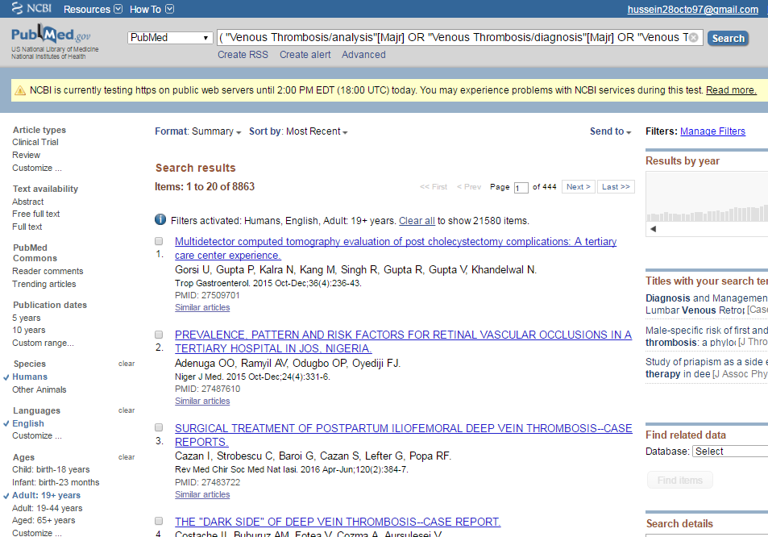Click the warning triangle on the https notice
This screenshot has height=537, width=768.
coord(19,89)
